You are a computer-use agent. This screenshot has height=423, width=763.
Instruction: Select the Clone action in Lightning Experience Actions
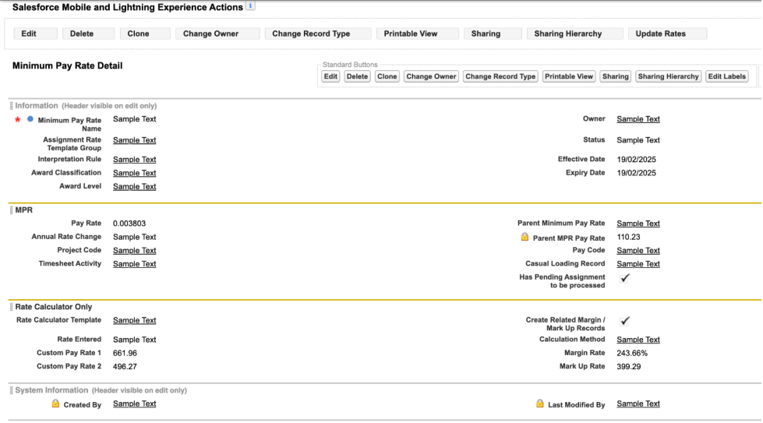tap(145, 33)
